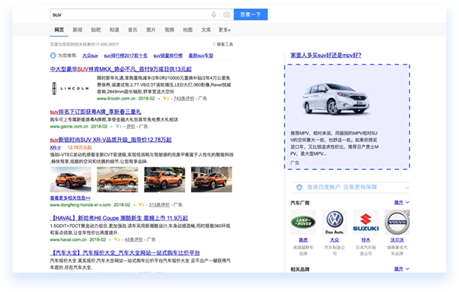The image size is (459, 292).
Task: Open the 更多» tab menu
Action: pos(225,30)
